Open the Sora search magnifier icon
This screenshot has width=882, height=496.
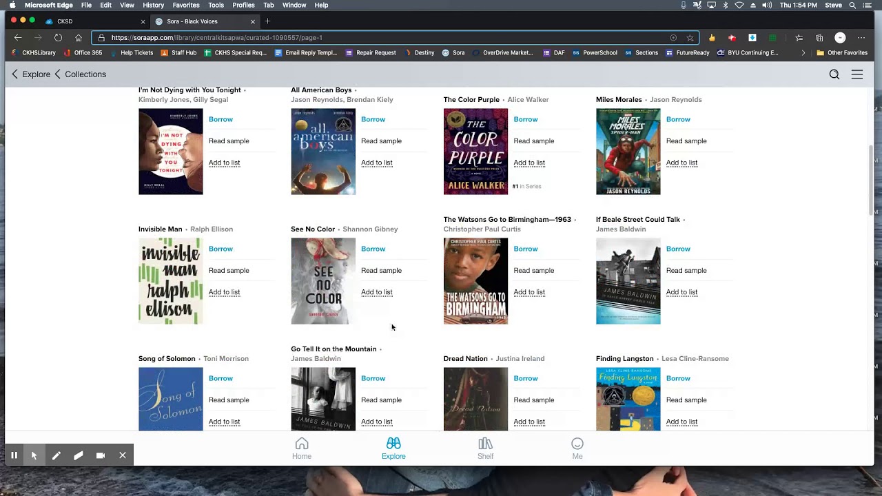pos(834,74)
